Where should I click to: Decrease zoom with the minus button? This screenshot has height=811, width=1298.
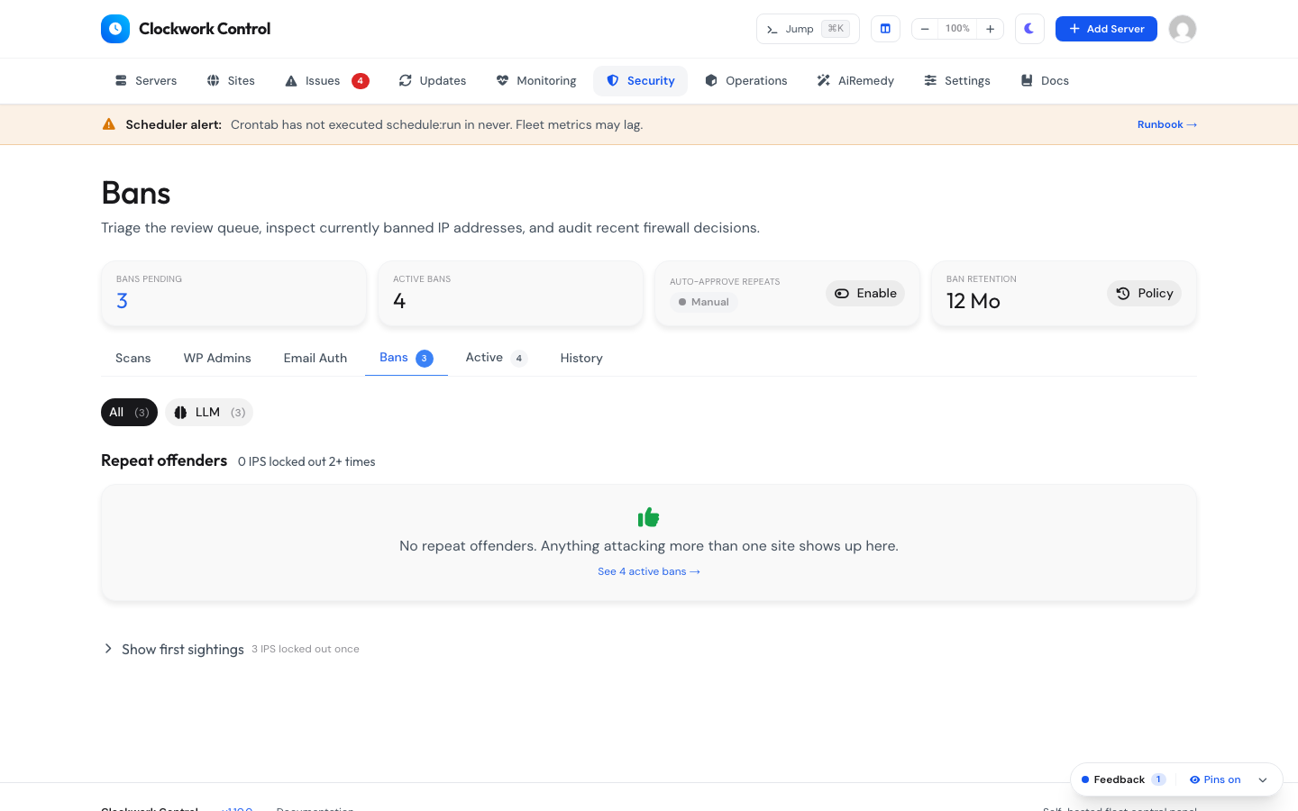click(x=925, y=29)
